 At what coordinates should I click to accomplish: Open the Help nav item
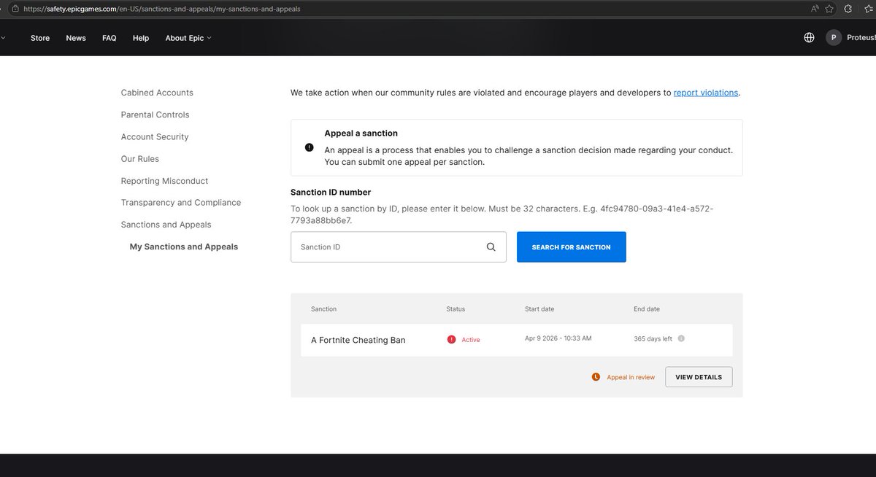pyautogui.click(x=141, y=38)
